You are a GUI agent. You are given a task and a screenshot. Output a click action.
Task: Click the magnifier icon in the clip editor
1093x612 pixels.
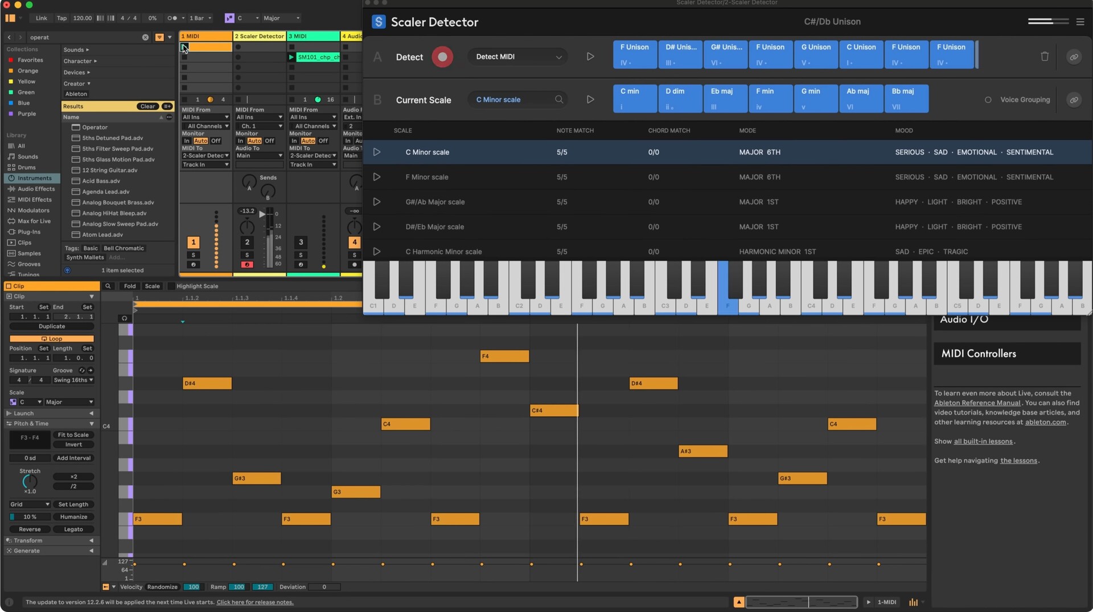pos(108,286)
